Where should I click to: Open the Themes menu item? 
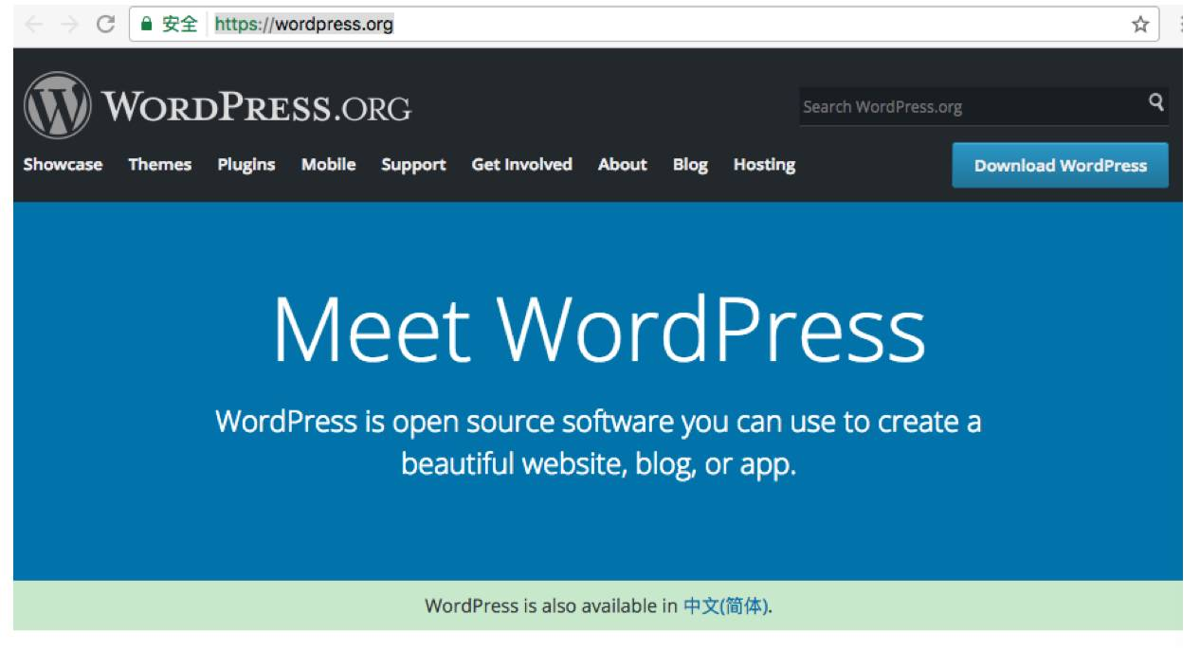(159, 165)
